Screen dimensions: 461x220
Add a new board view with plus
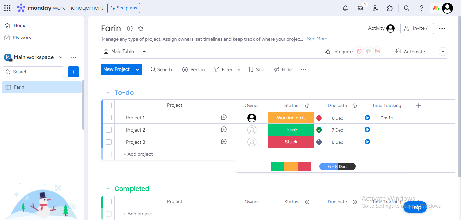point(144,52)
